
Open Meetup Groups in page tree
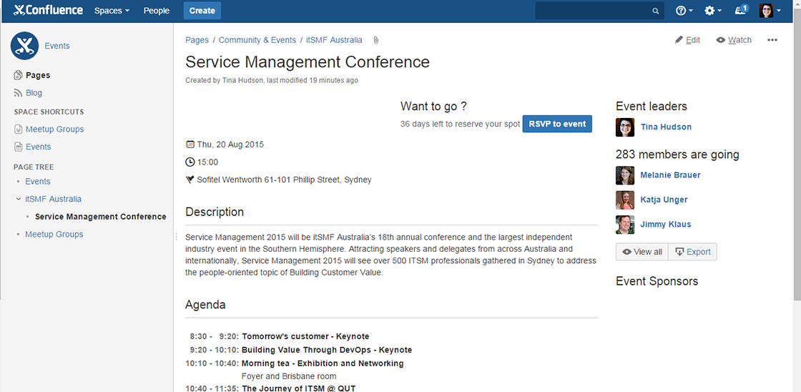pos(54,234)
